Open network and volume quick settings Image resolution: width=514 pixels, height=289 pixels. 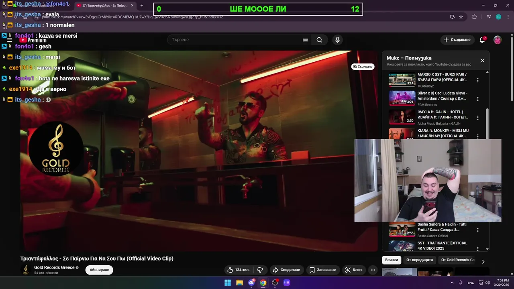pos(484,283)
